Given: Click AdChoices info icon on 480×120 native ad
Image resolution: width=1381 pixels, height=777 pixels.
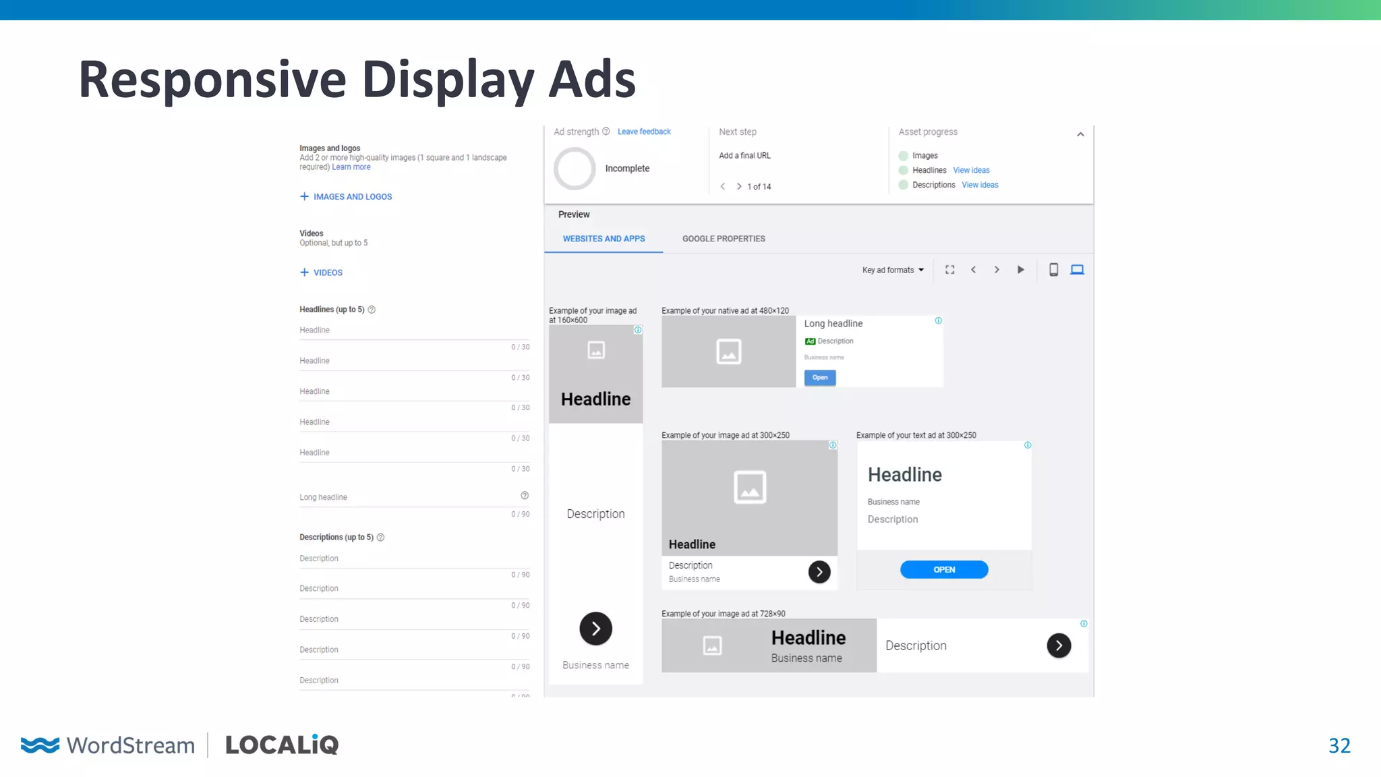Looking at the screenshot, I should [938, 320].
